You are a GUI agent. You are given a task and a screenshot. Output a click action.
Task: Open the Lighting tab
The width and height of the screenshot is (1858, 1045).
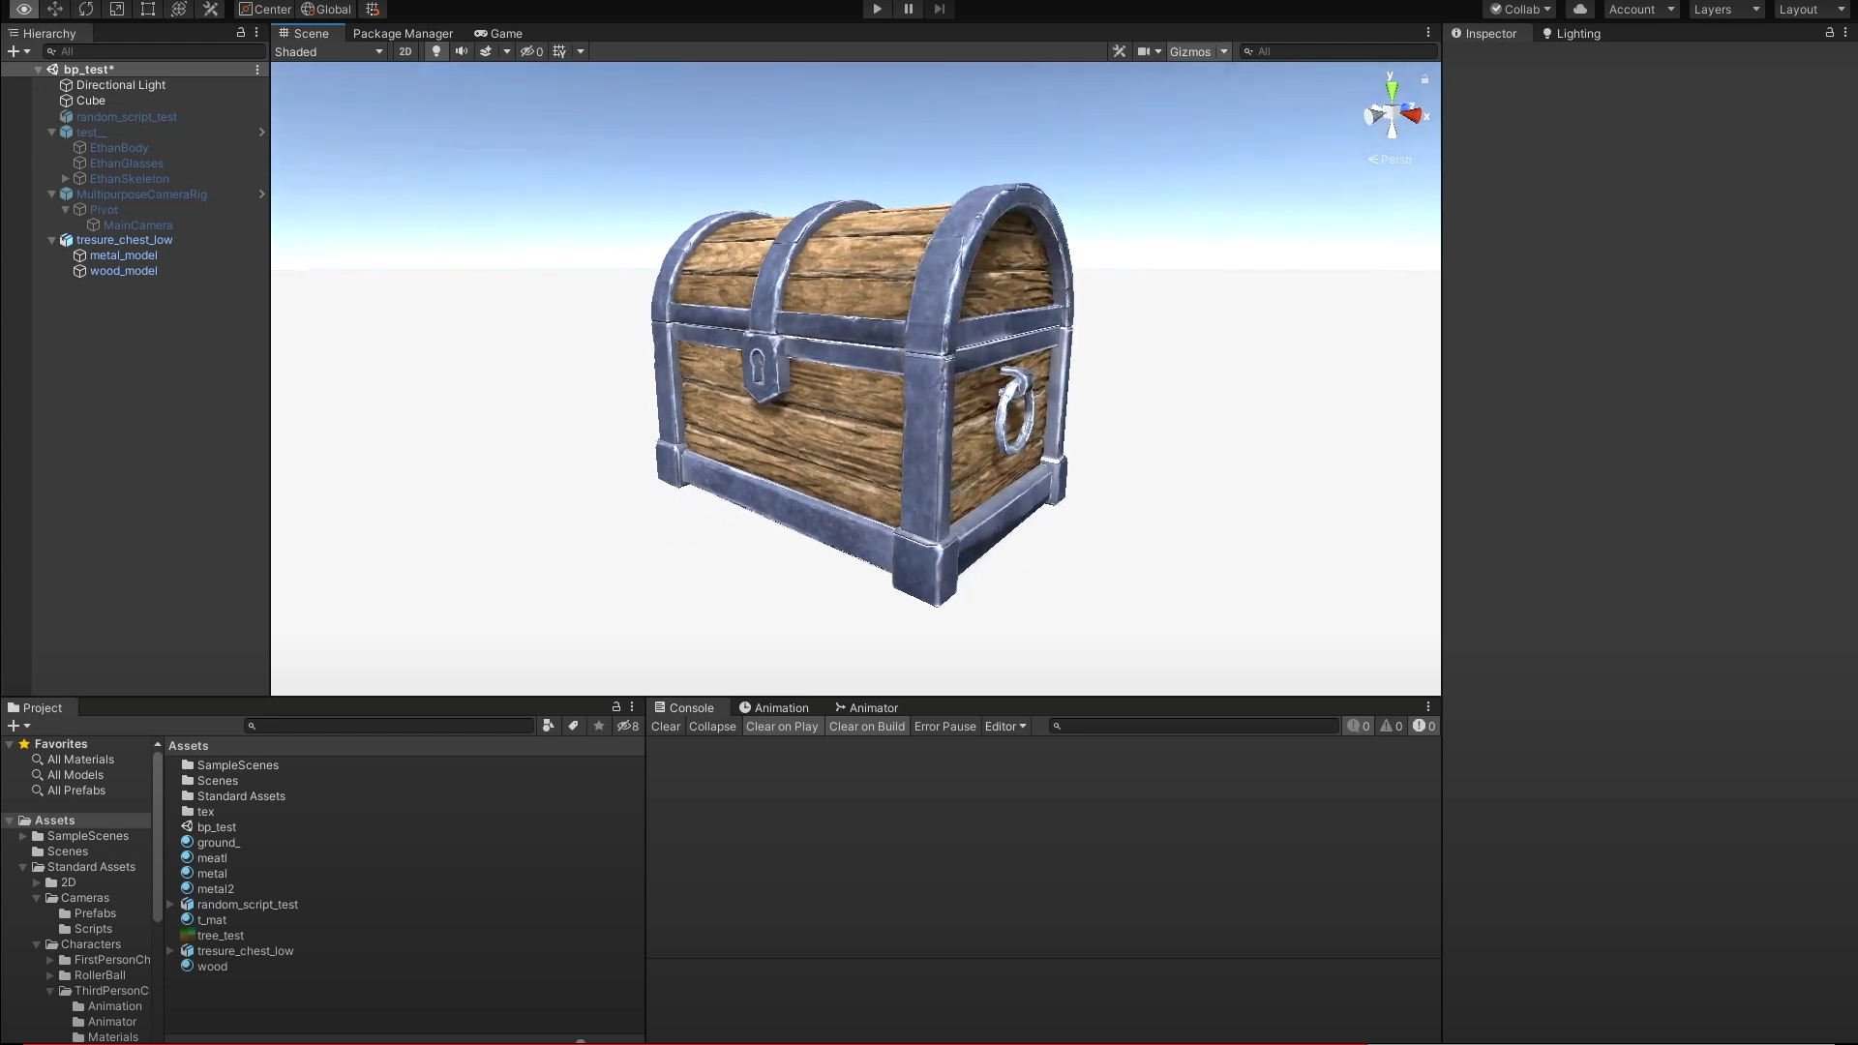[x=1571, y=33]
